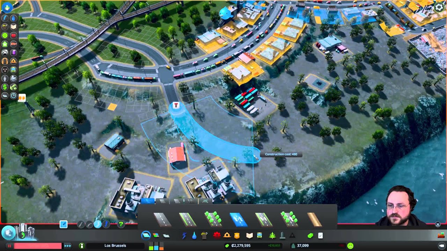This screenshot has width=447, height=251.
Task: Show the Happiness green smiley info view
Action: tap(5, 35)
